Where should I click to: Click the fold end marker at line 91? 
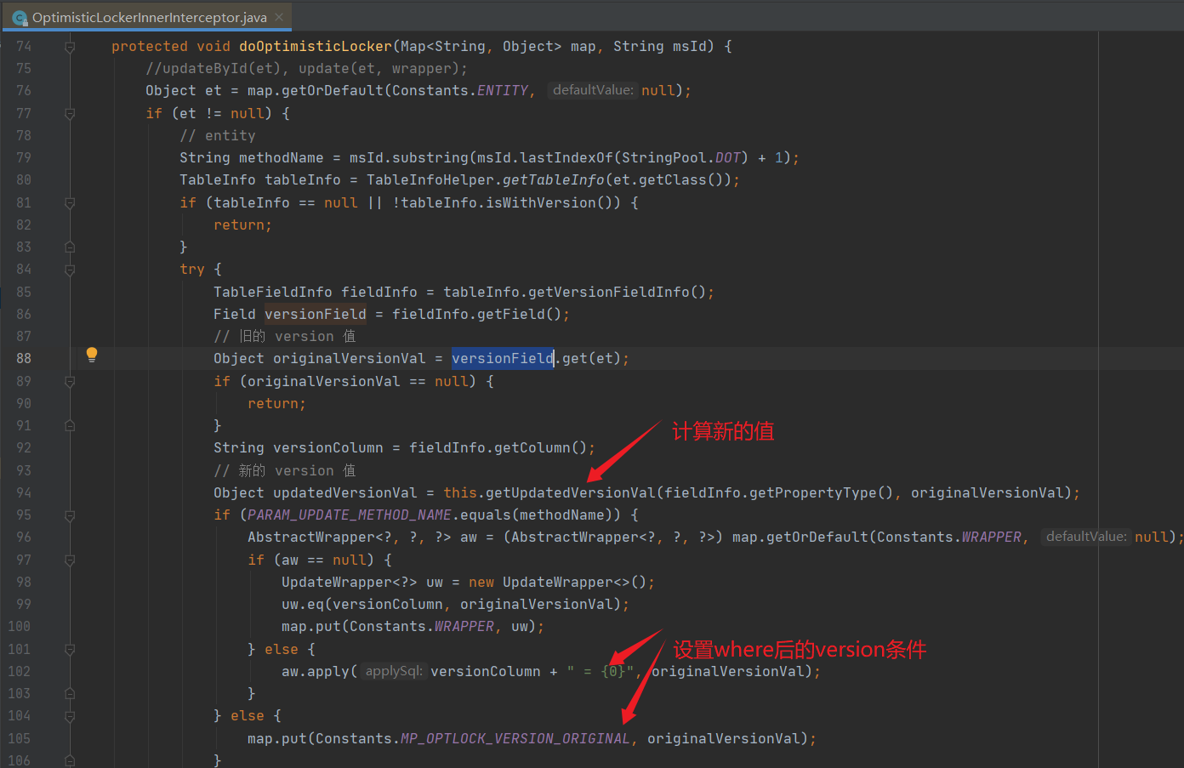pyautogui.click(x=70, y=426)
